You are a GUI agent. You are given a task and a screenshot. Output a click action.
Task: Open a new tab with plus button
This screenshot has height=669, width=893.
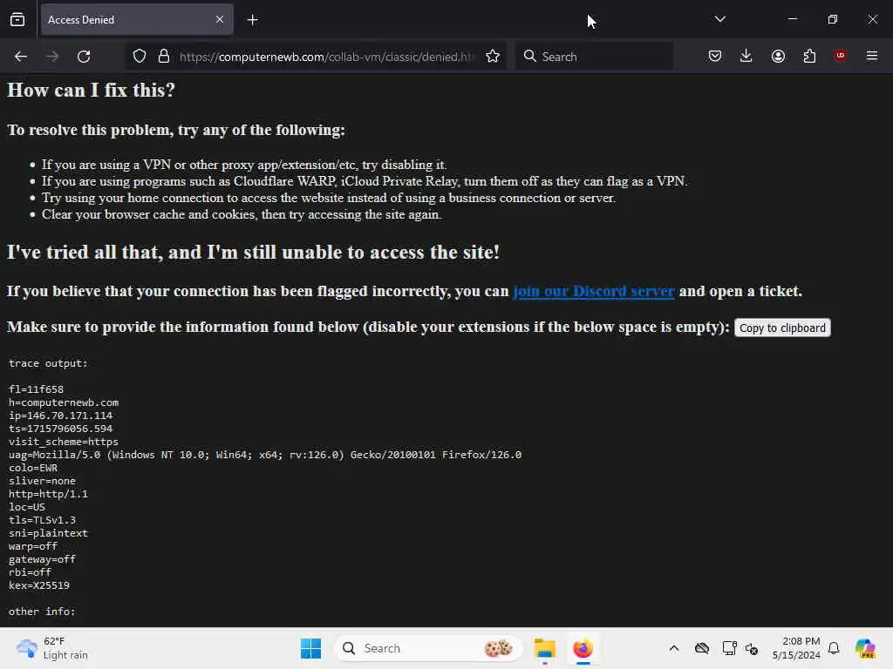253,20
